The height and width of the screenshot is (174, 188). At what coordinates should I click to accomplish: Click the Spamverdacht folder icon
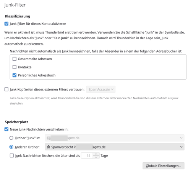point(49,147)
